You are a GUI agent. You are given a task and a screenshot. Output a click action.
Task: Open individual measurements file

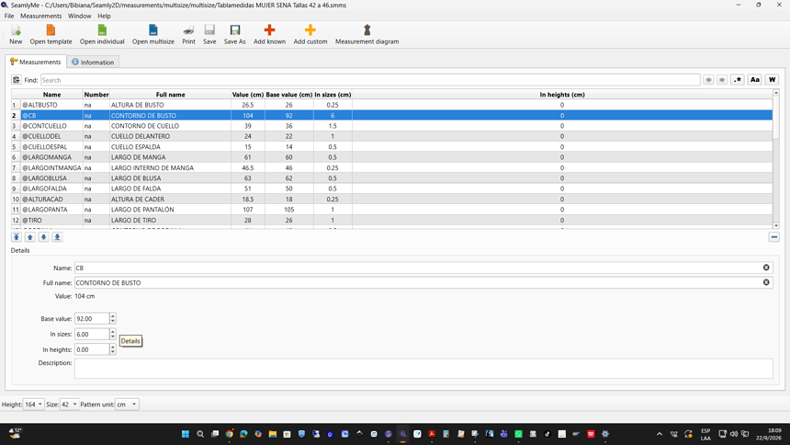(x=102, y=35)
